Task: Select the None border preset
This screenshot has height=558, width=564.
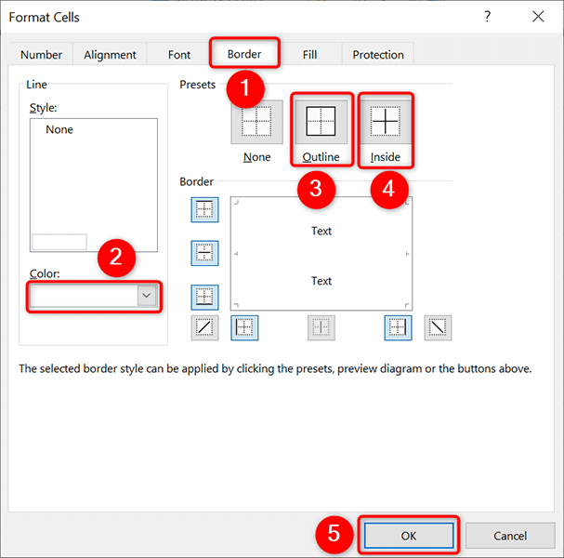Action: tap(256, 124)
